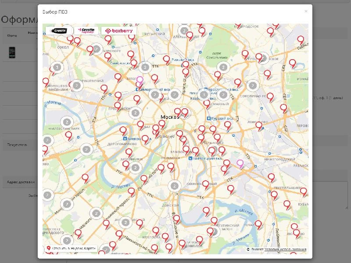Open the cluster marker left of Дорогомилово

tap(86, 149)
